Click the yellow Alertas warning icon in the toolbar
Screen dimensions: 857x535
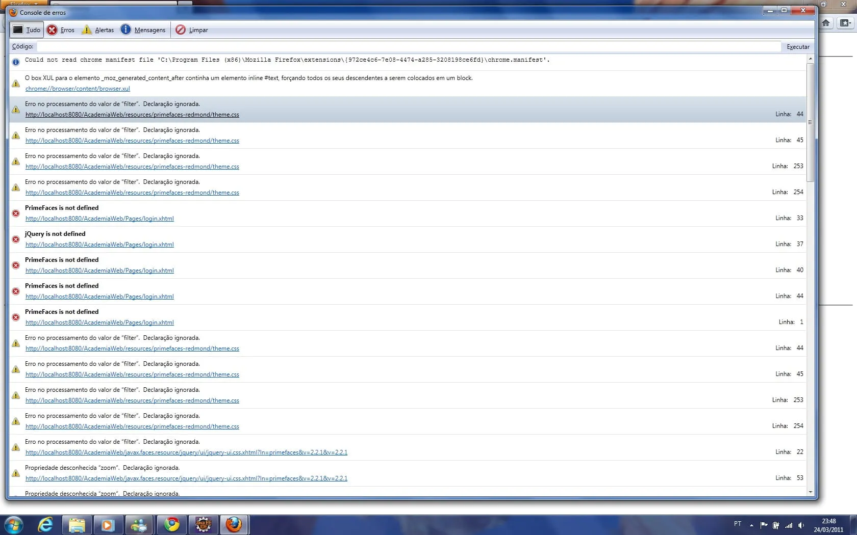point(87,30)
